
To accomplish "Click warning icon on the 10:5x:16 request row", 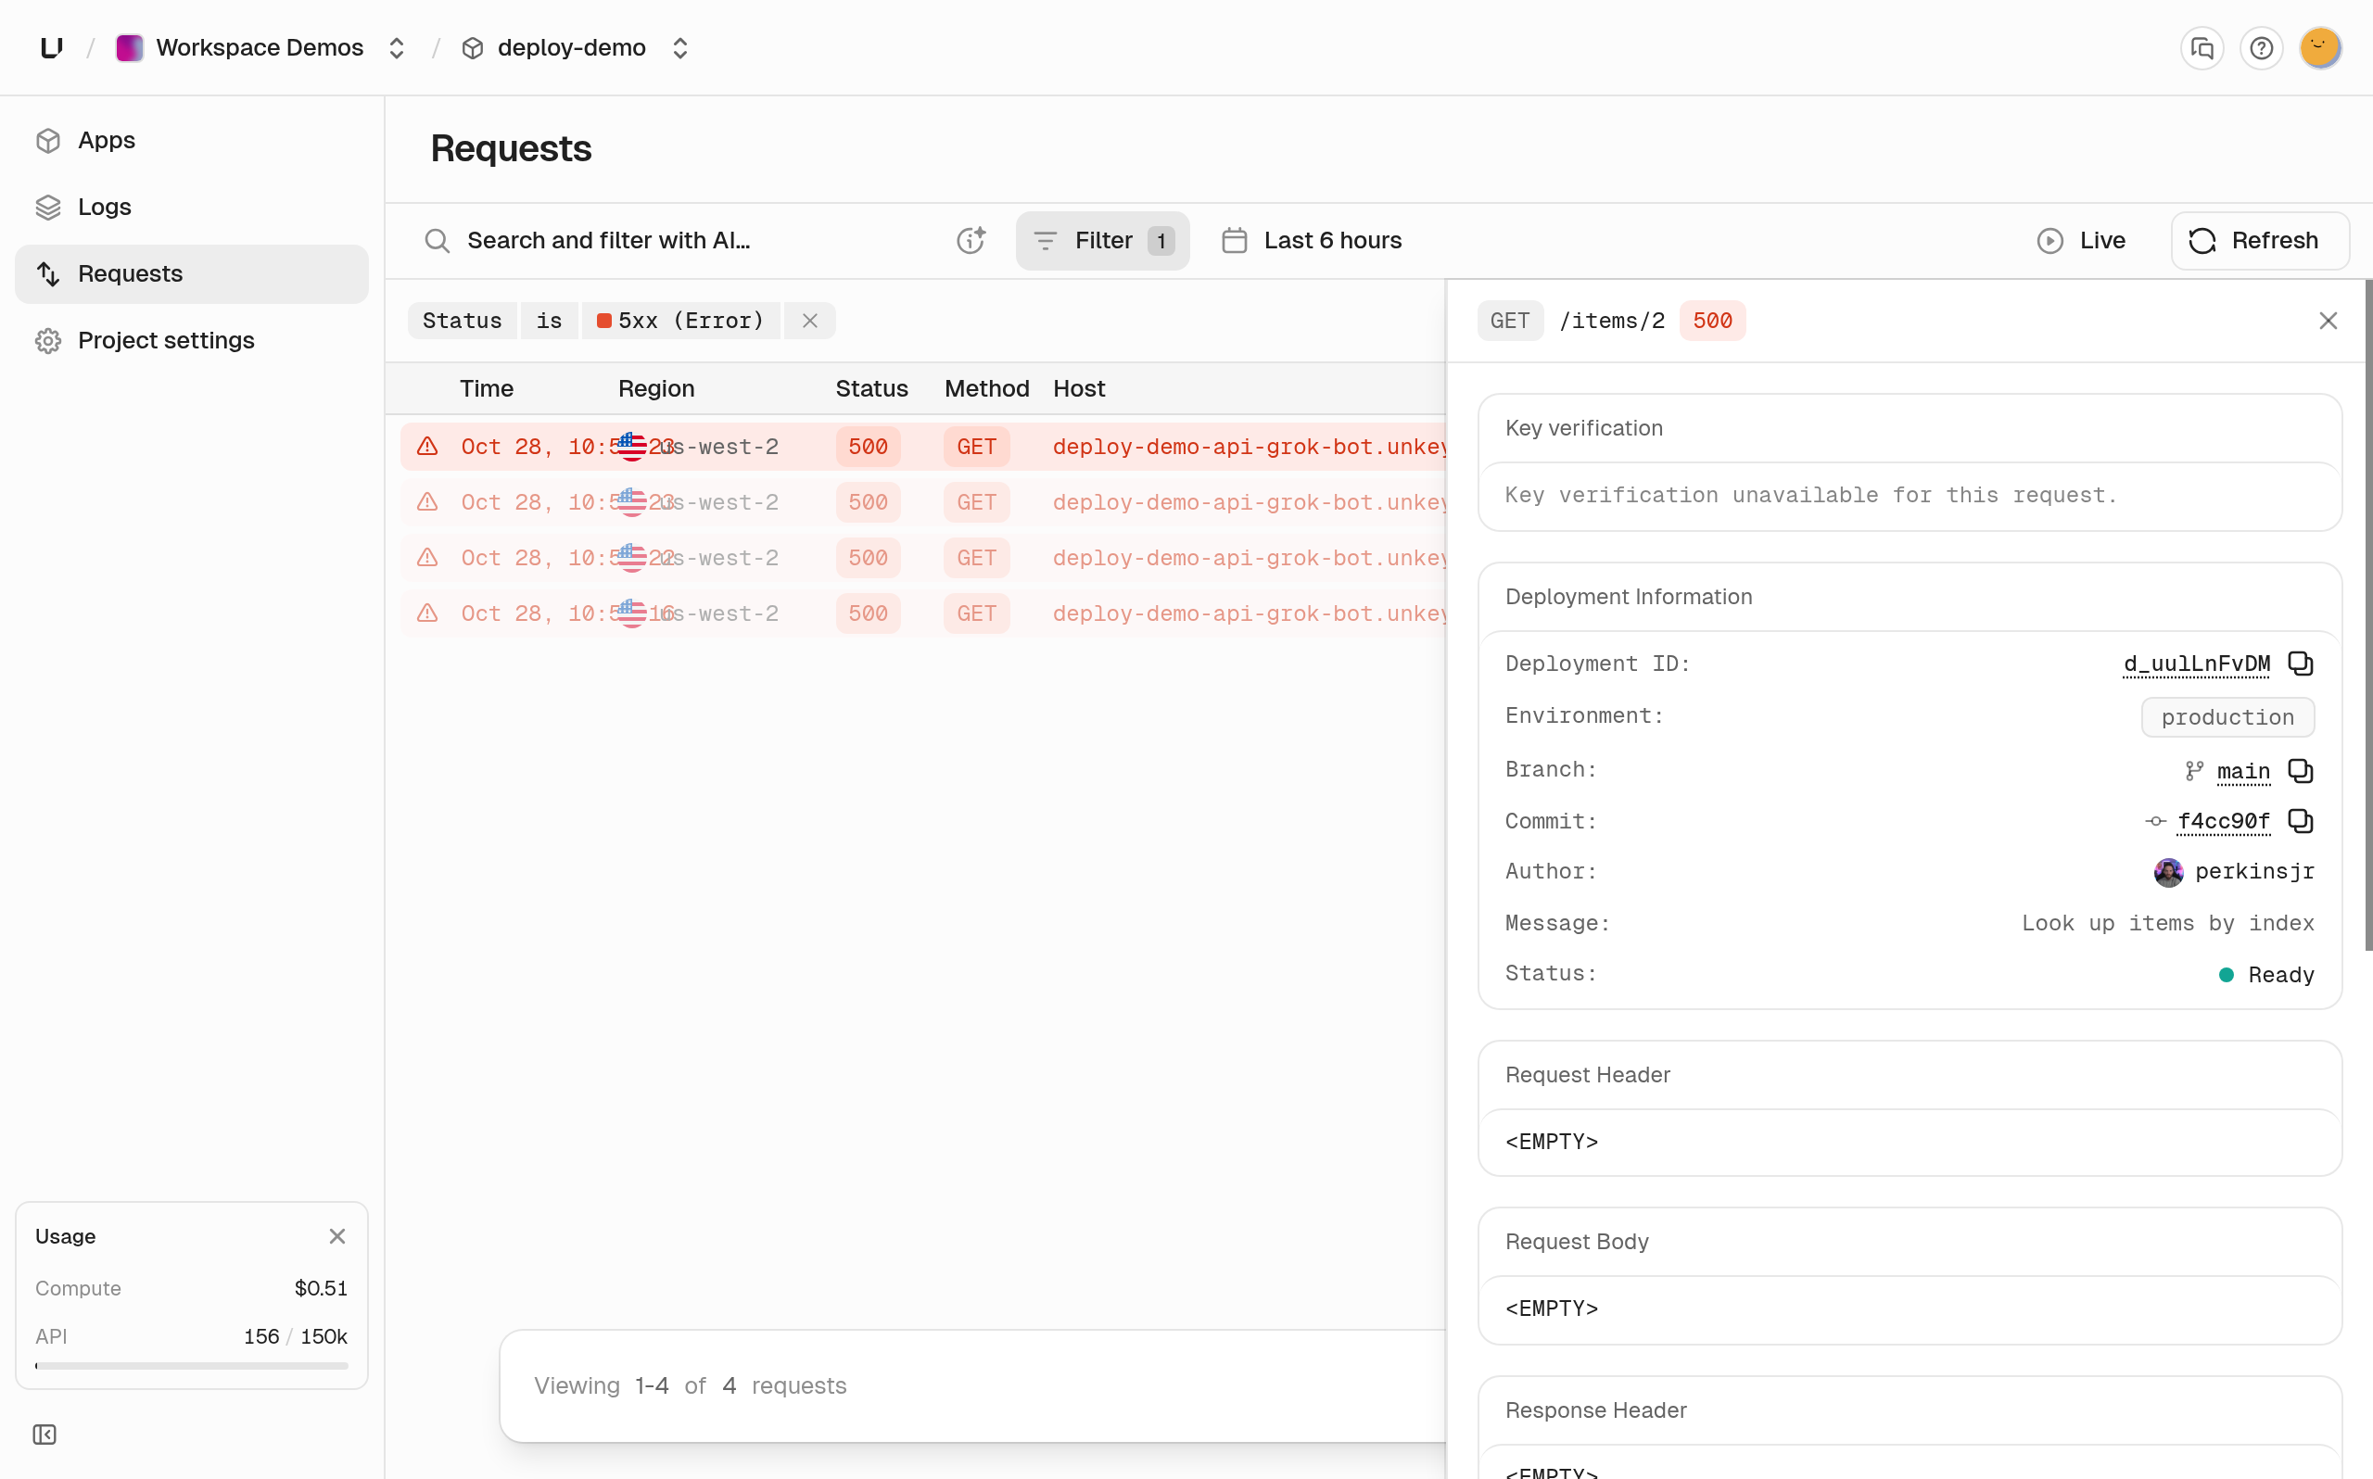I will [427, 613].
